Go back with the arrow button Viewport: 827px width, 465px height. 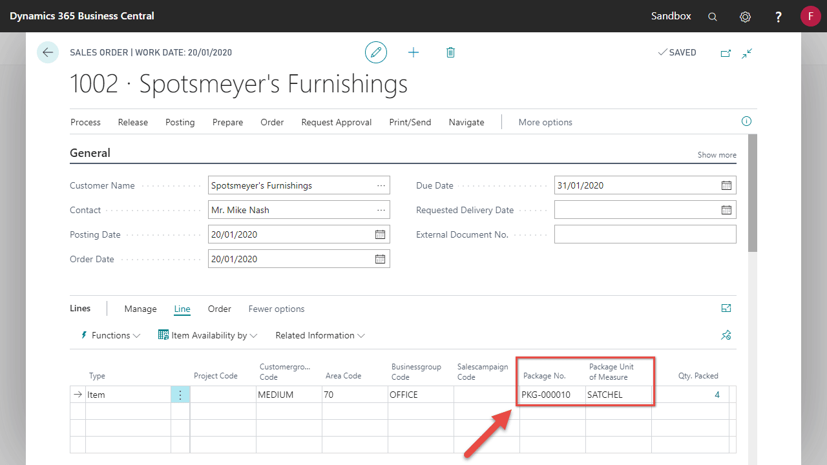pos(48,52)
